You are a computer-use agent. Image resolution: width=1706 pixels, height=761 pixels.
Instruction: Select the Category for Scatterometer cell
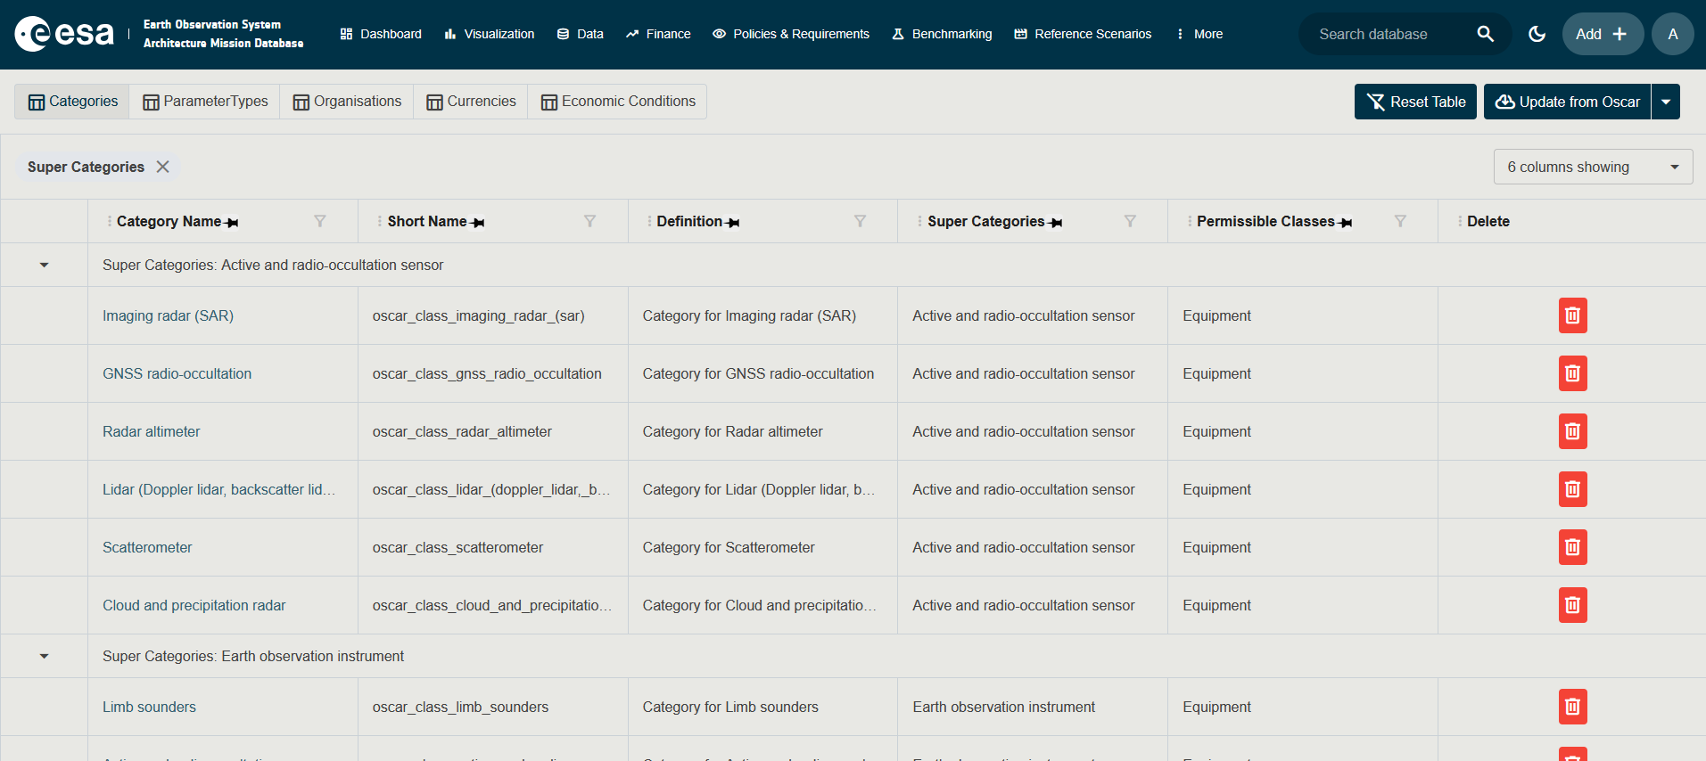(x=762, y=547)
